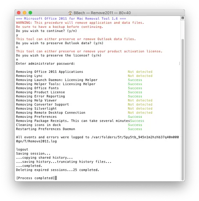Screen dimensions: 199x201
Task: Click the window title 'BBech — Remove2011 — 80×40'
Action: 102,13
